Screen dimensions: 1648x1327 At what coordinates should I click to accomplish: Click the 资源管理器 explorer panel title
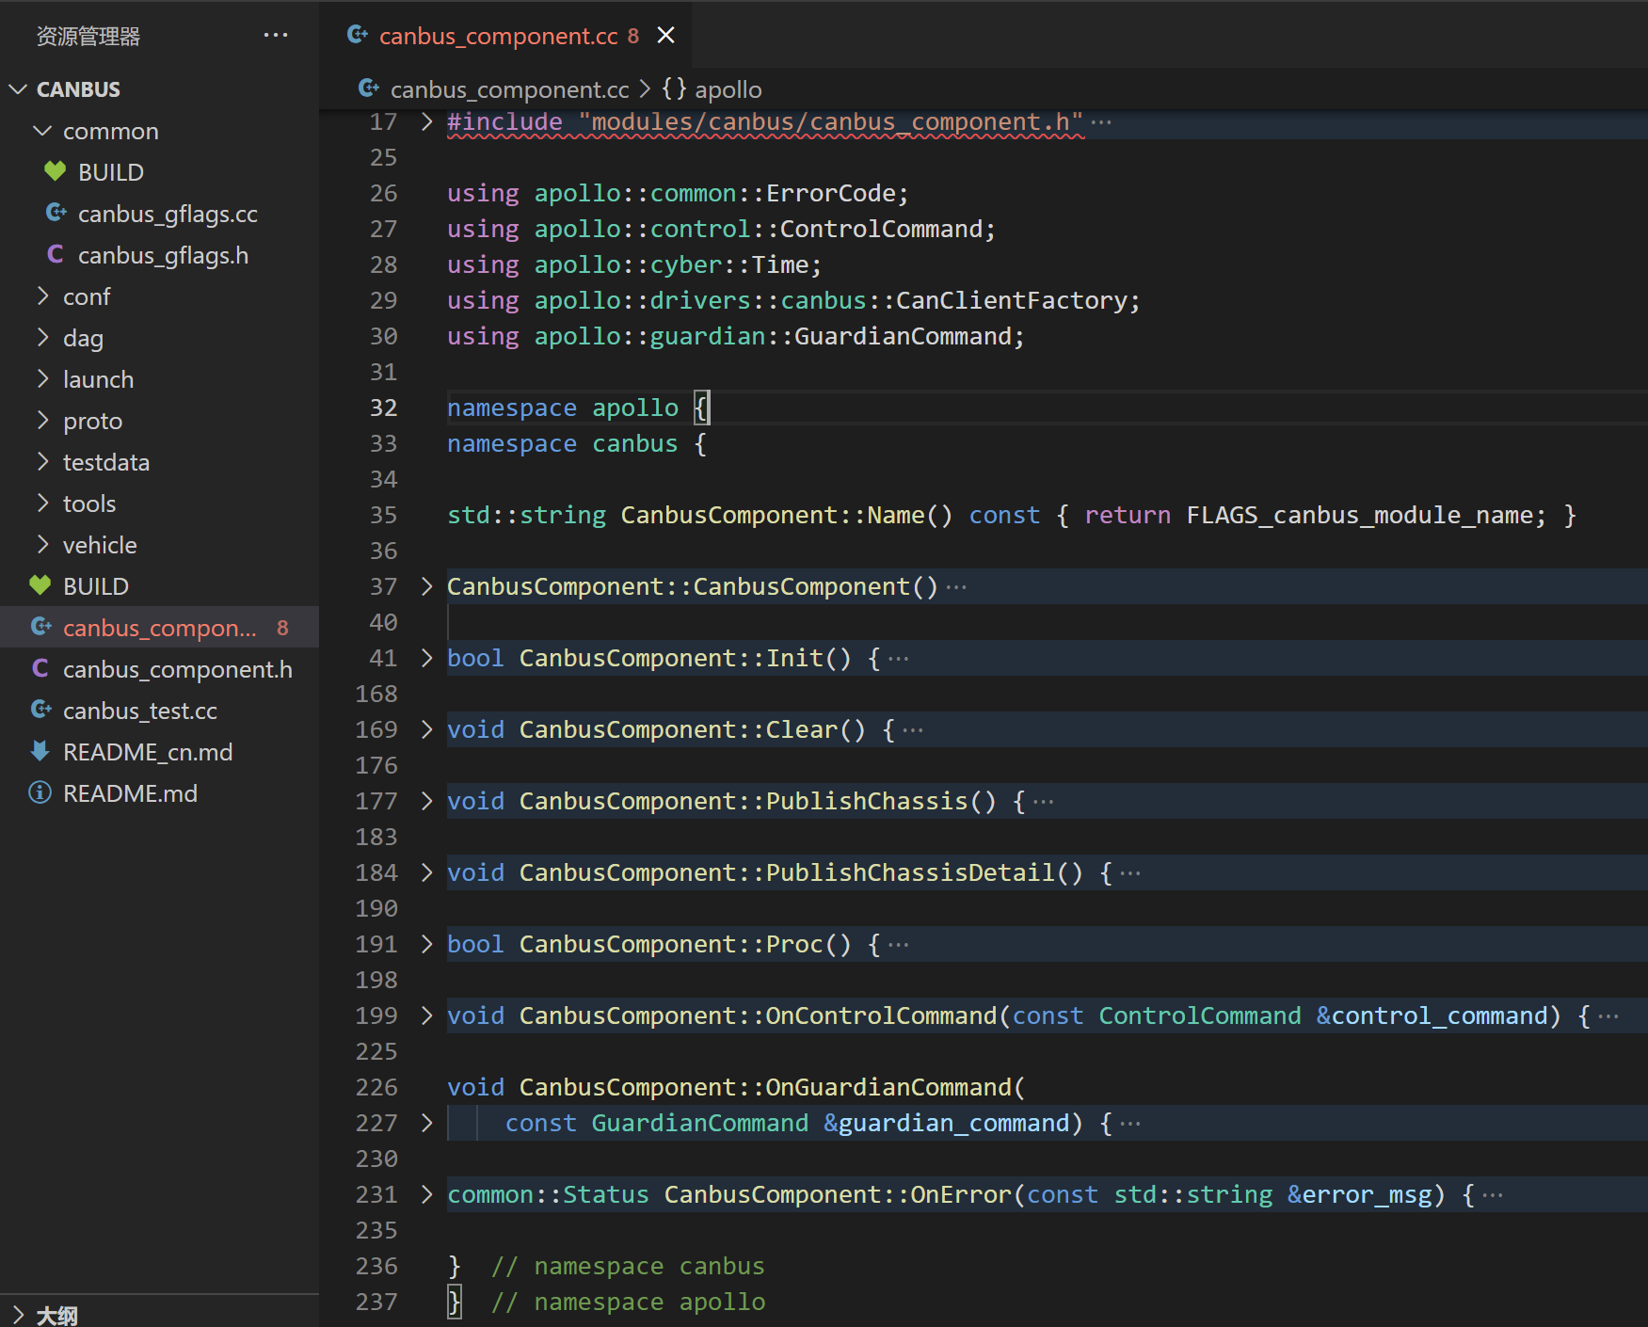point(88,36)
